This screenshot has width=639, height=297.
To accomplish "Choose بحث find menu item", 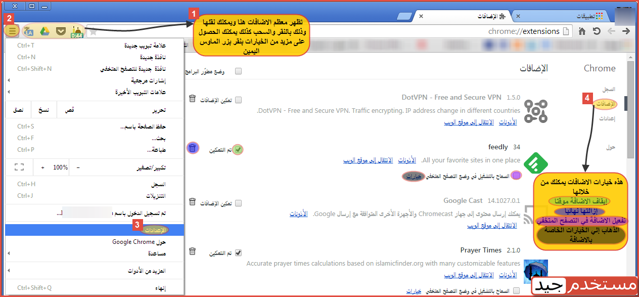I will tap(95, 138).
